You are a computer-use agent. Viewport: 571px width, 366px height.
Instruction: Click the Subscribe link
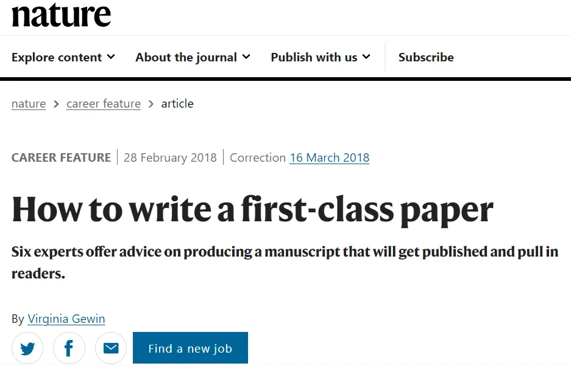[426, 57]
